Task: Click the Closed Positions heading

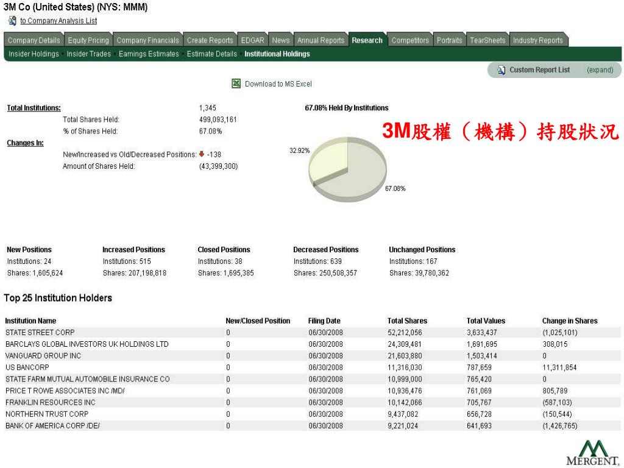Action: pos(224,249)
